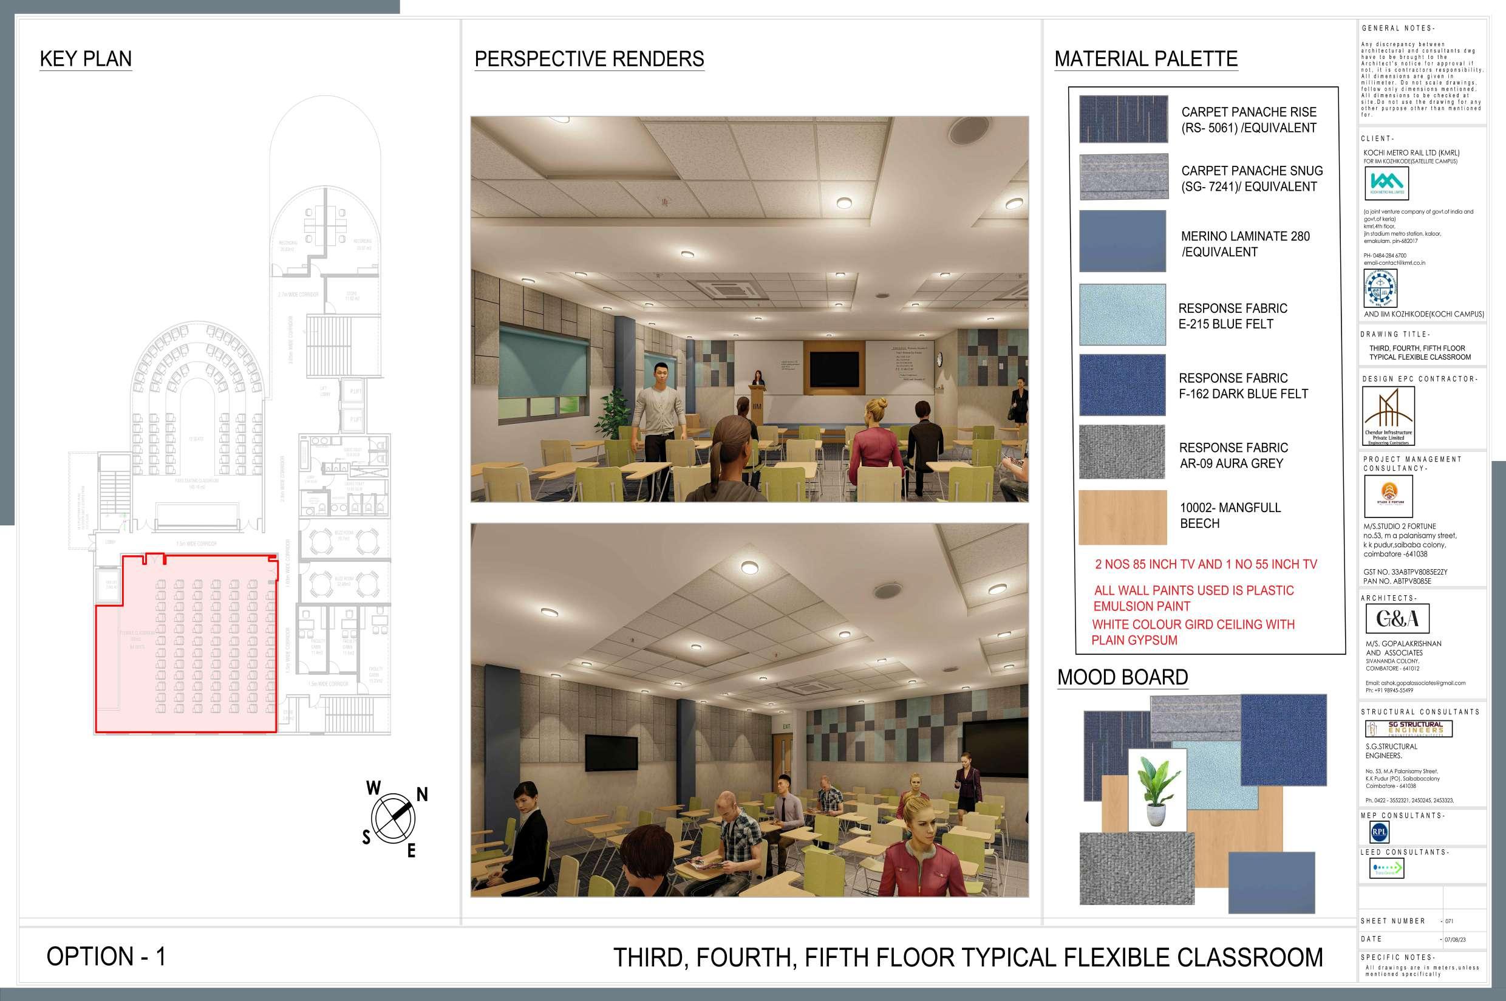Click 'S.G.STRUCTURAL ENGINEERS.' name text
This screenshot has height=1001, width=1506.
click(1391, 751)
